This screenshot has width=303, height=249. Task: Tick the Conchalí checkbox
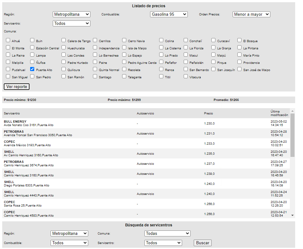[x=186, y=40]
